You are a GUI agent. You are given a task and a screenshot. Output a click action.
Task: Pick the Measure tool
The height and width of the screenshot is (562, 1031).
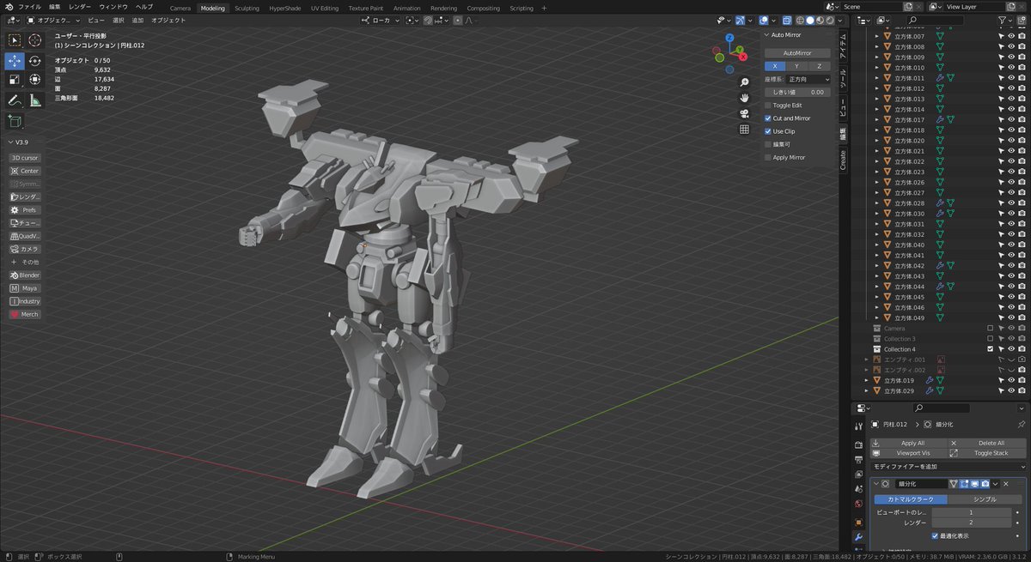[34, 100]
